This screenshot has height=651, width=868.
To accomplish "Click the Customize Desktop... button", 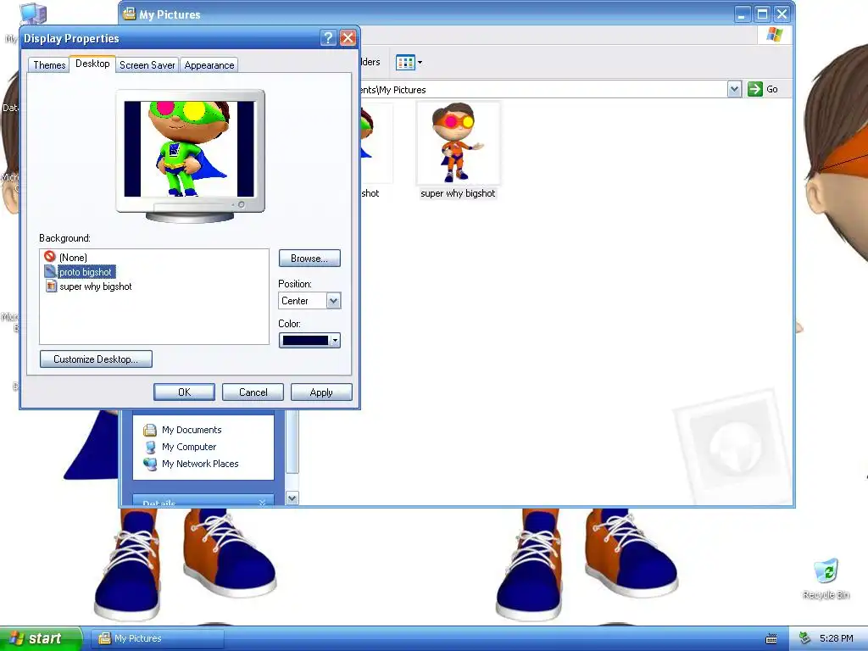I will (96, 359).
